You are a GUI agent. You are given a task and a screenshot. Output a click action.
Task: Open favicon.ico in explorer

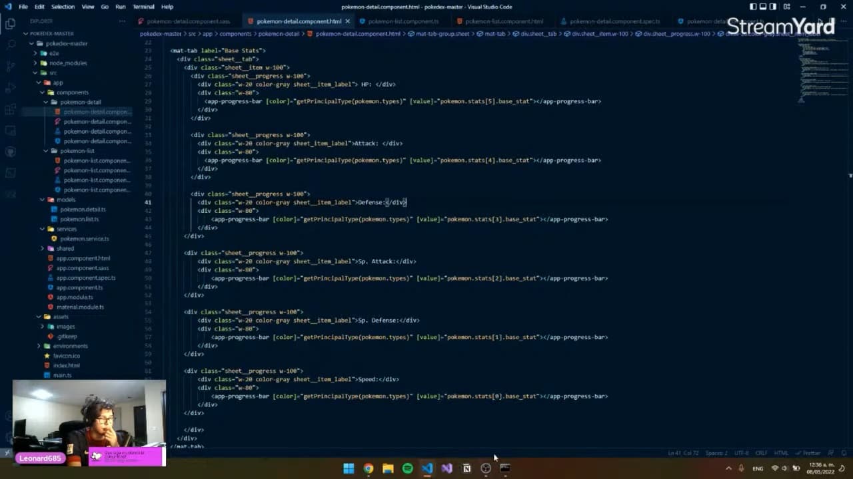click(67, 356)
